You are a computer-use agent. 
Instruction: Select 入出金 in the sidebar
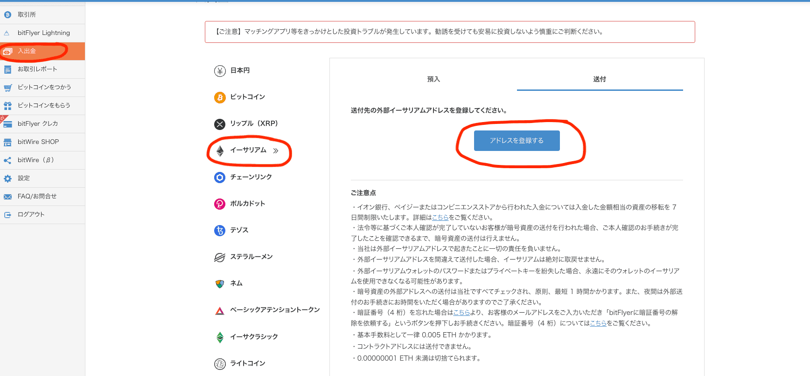coord(42,51)
